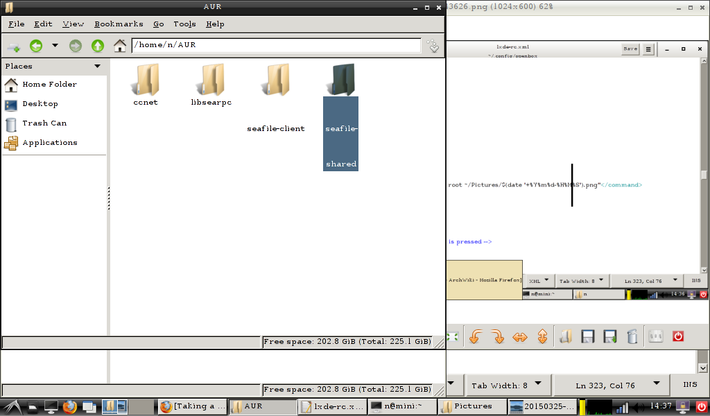
Task: Open the Edit menu
Action: click(43, 24)
